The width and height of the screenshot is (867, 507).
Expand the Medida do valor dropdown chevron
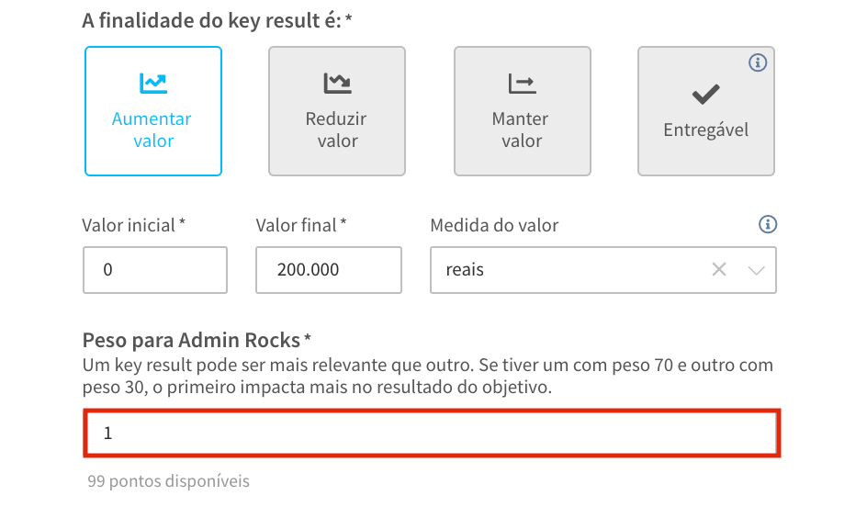757,270
